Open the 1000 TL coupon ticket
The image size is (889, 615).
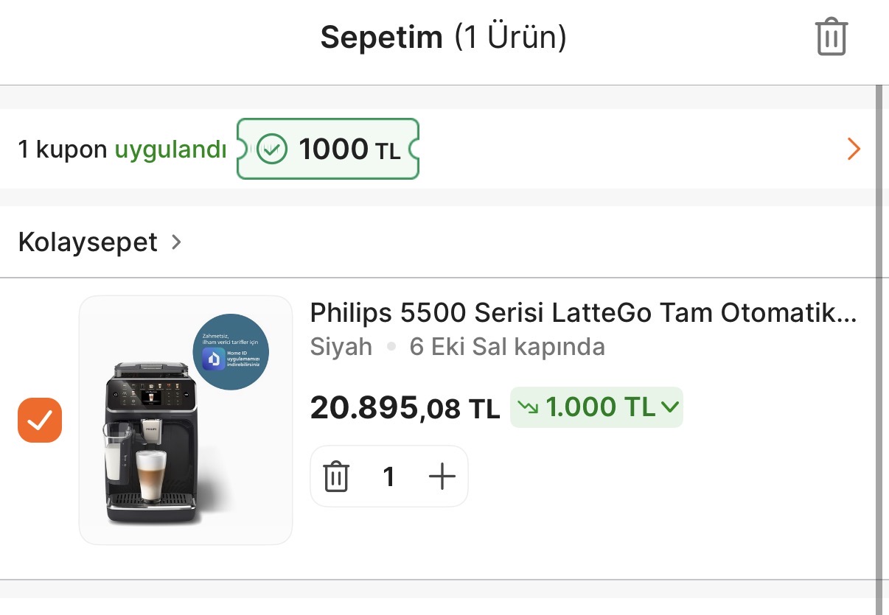(x=327, y=149)
